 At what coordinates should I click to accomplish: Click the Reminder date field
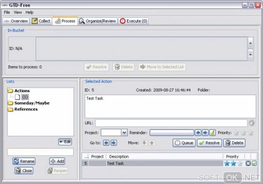pos(172,133)
